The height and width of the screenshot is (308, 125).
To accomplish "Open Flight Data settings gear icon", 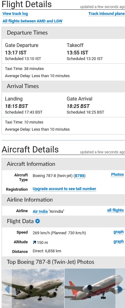I will [38, 221].
